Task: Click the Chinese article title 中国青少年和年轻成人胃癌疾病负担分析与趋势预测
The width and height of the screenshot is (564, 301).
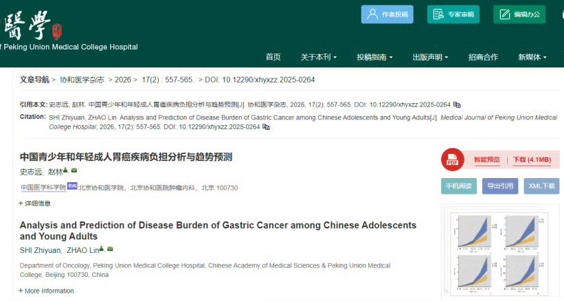Action: [126, 157]
